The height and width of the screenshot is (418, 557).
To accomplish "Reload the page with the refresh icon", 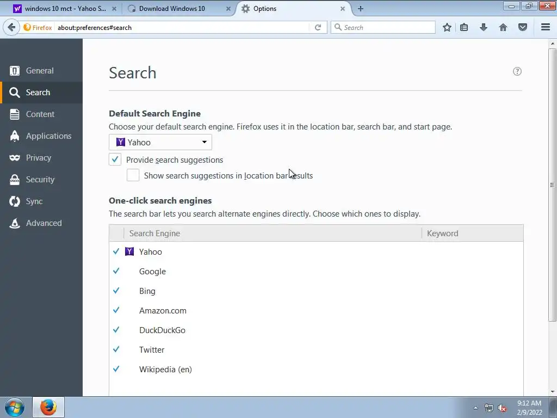I will [318, 27].
